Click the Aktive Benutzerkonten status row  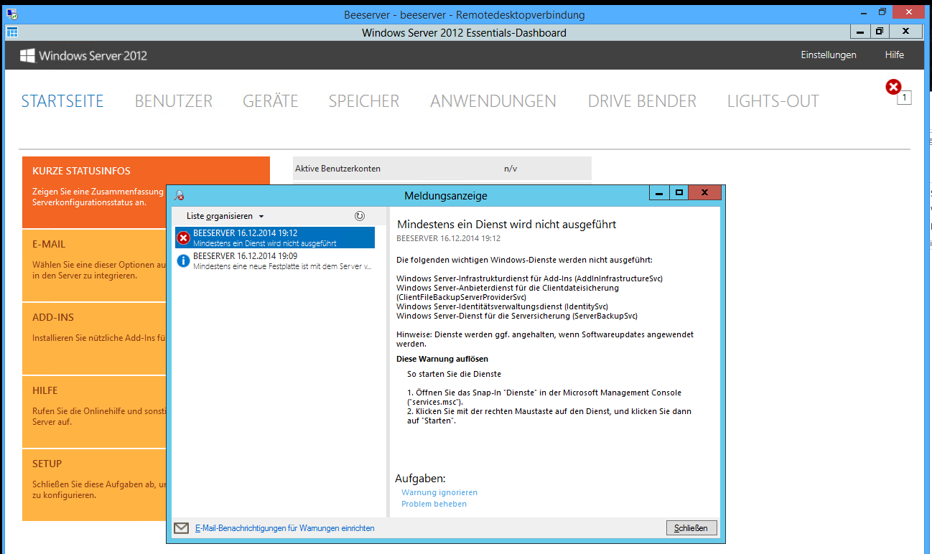(x=442, y=169)
